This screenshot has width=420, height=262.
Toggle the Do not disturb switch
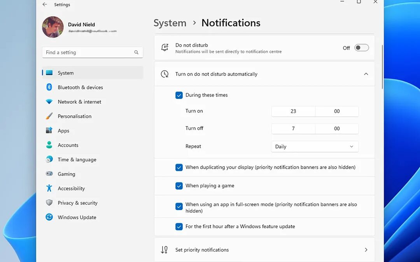tap(362, 48)
